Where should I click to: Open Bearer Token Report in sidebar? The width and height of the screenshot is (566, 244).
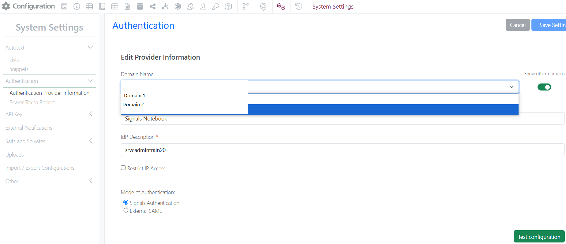[32, 102]
